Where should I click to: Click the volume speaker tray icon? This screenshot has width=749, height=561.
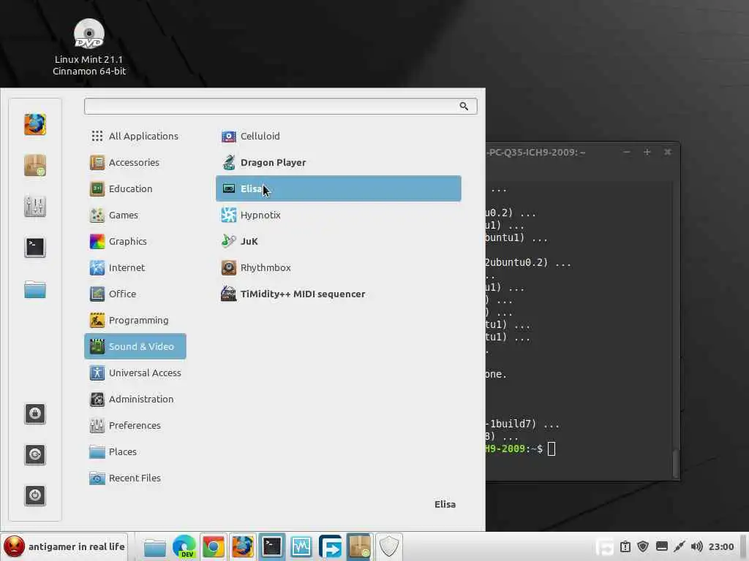[696, 546]
